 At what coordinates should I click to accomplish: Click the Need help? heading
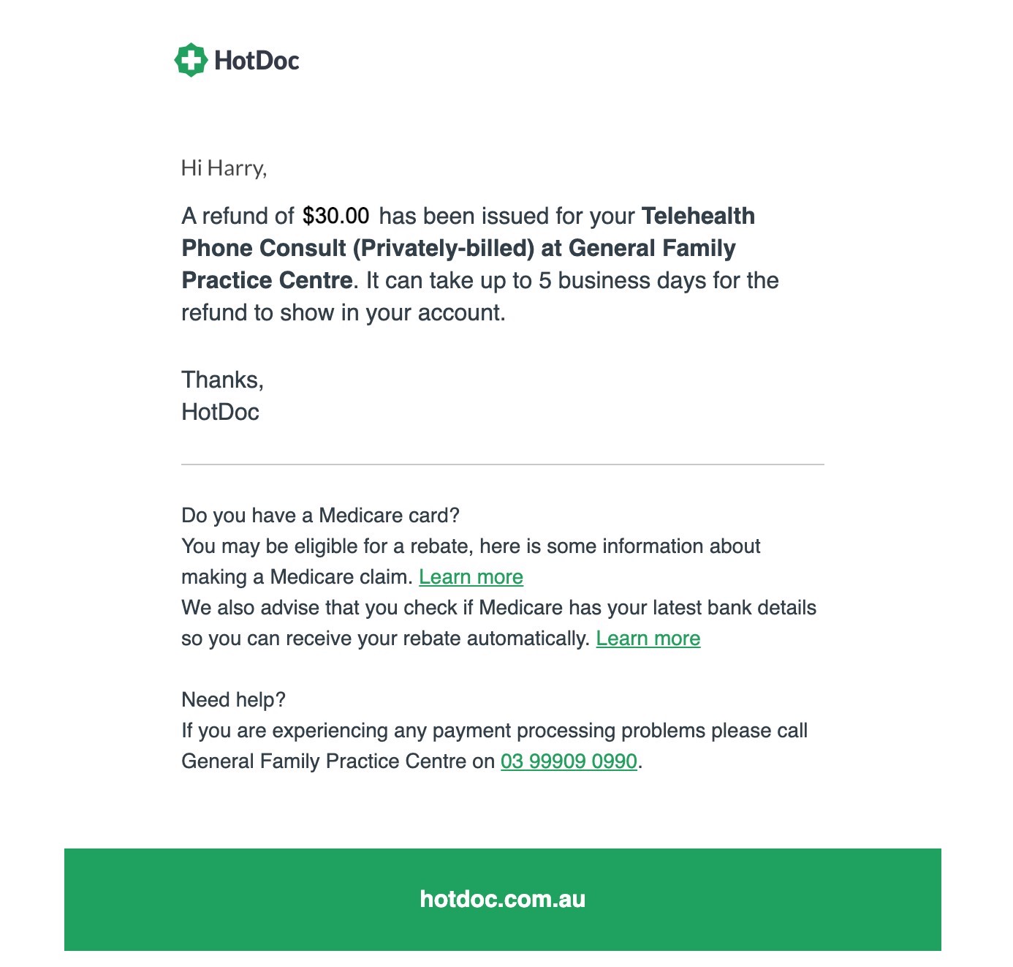[x=233, y=700]
